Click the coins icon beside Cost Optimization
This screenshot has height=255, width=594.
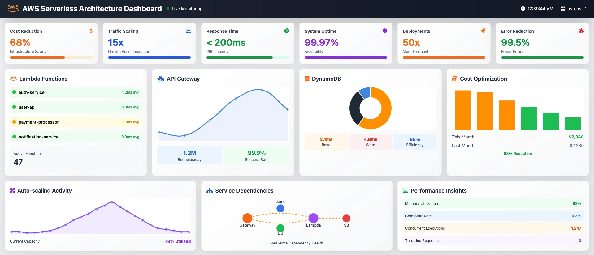tap(455, 79)
